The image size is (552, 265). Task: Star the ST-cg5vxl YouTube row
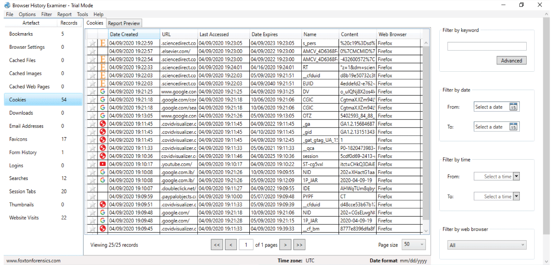[x=92, y=164]
